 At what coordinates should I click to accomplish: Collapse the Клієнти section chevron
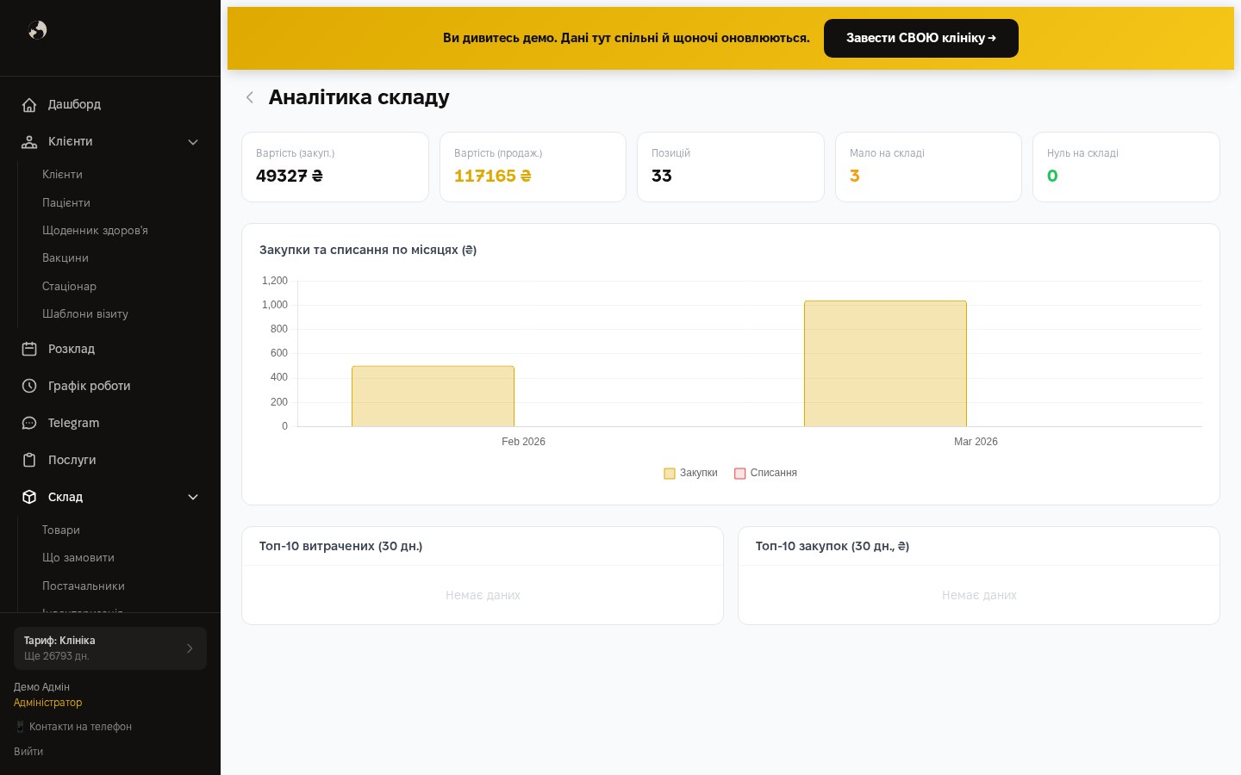tap(193, 142)
